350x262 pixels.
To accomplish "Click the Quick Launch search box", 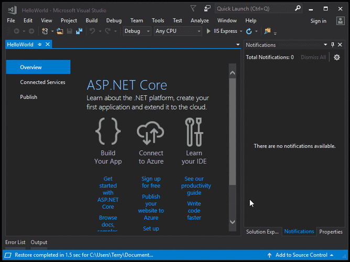I will coord(254,8).
